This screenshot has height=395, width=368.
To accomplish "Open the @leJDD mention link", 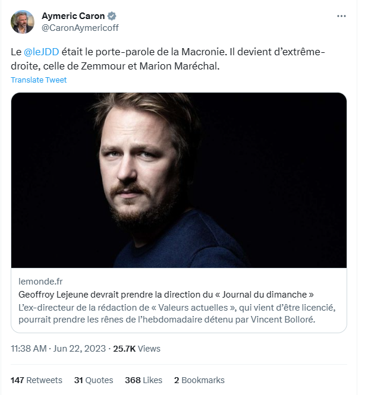I will coord(42,52).
